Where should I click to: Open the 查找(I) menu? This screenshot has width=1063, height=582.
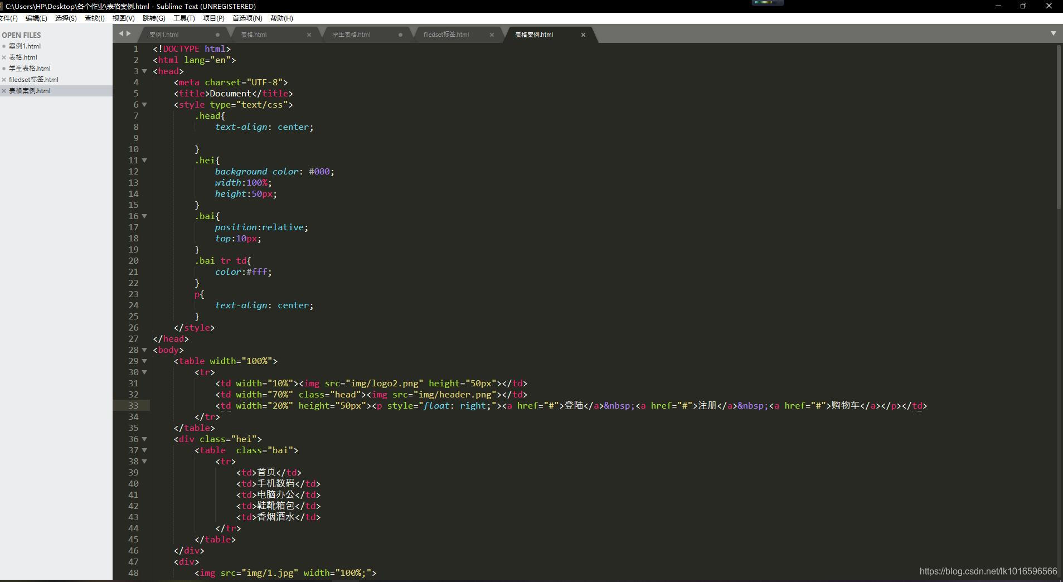pyautogui.click(x=95, y=18)
